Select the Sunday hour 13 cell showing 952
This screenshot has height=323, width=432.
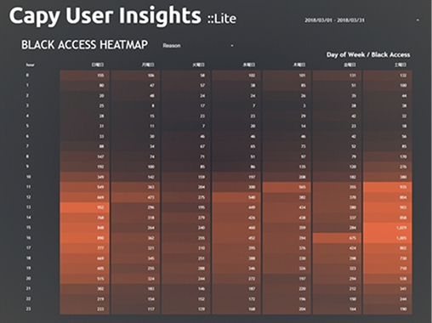tap(84, 207)
